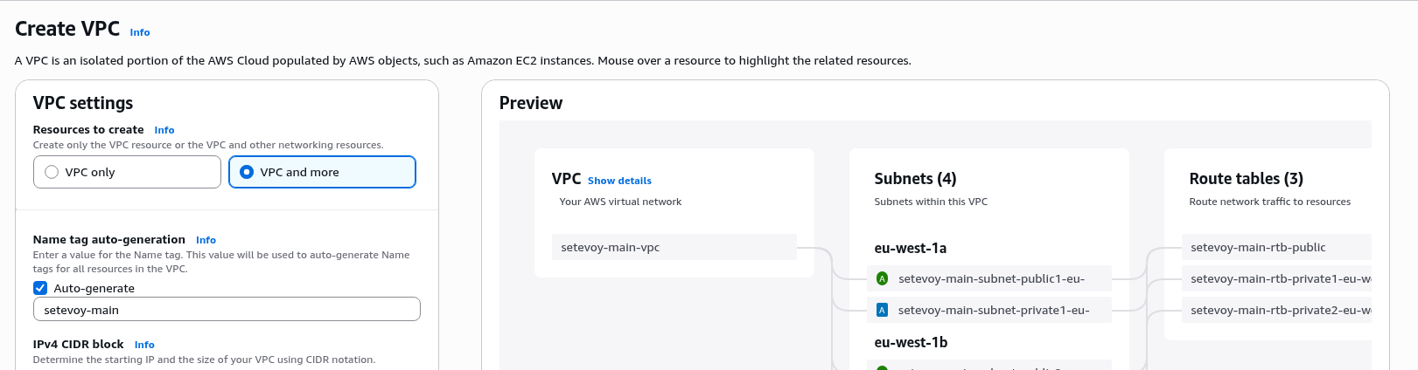Image resolution: width=1418 pixels, height=370 pixels.
Task: Open Info for Name tag auto-generation
Action: tap(206, 240)
